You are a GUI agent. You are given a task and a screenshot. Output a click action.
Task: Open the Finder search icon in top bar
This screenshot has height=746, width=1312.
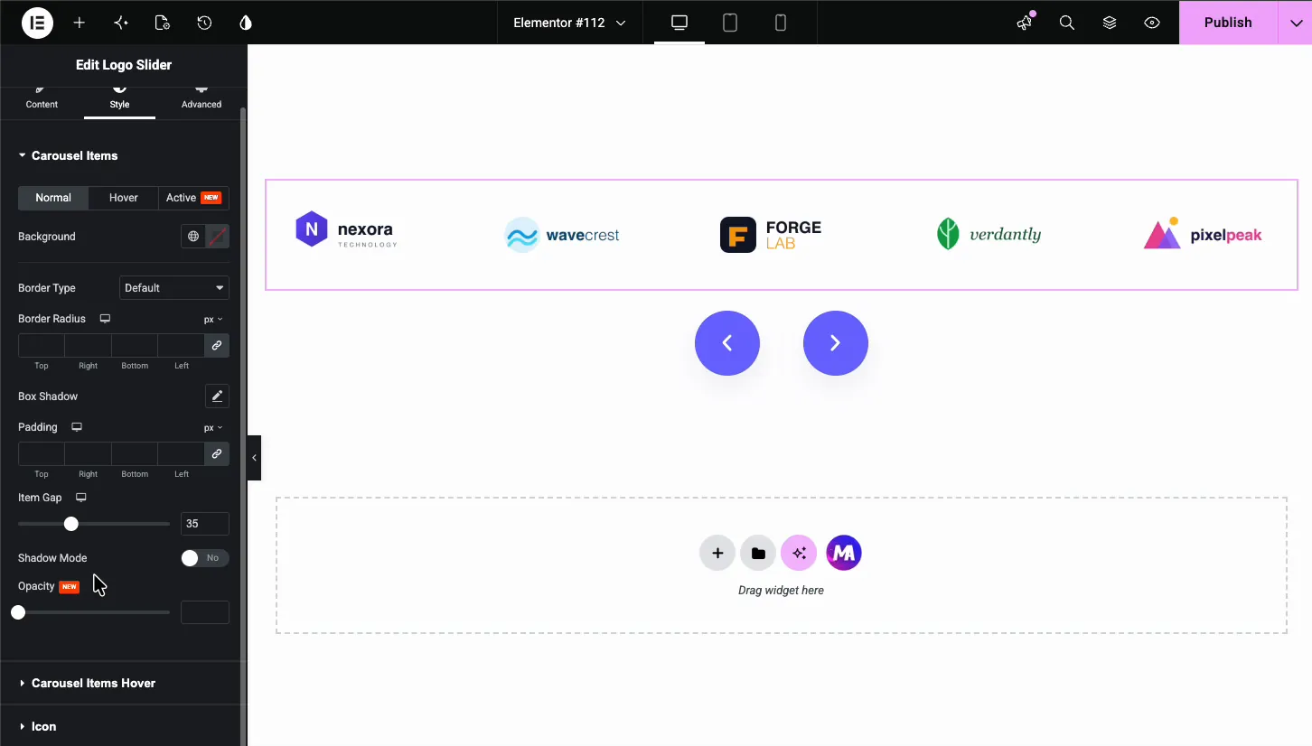pos(1067,23)
